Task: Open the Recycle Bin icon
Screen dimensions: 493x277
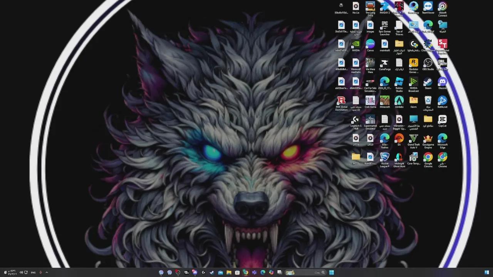Action: (x=428, y=103)
